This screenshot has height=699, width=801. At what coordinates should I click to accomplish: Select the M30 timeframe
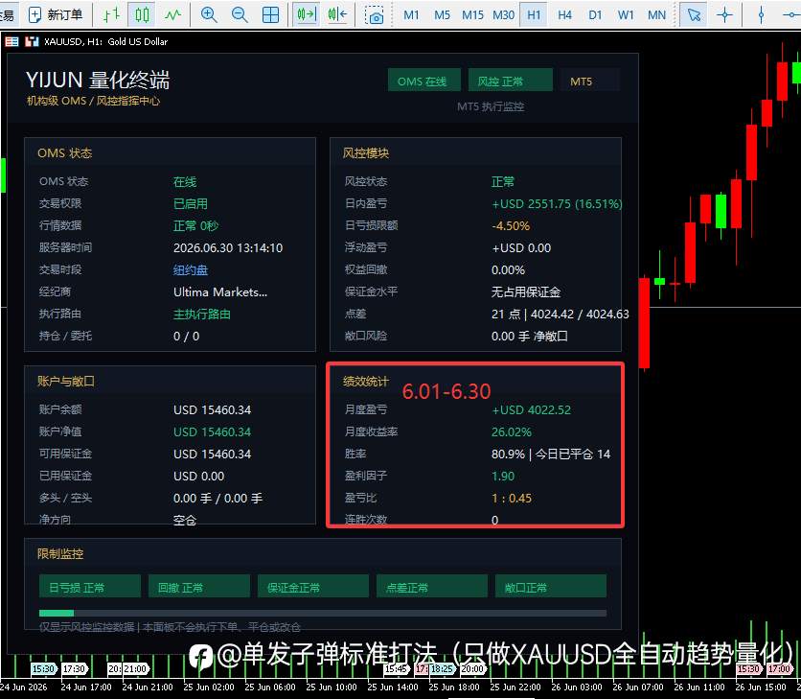tap(503, 14)
